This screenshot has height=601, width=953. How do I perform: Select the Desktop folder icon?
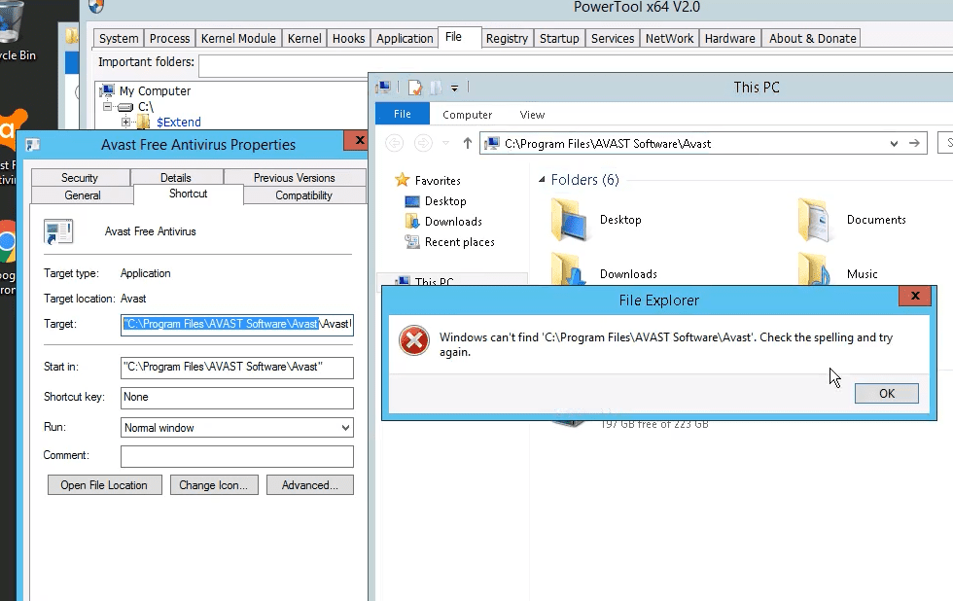coord(570,220)
